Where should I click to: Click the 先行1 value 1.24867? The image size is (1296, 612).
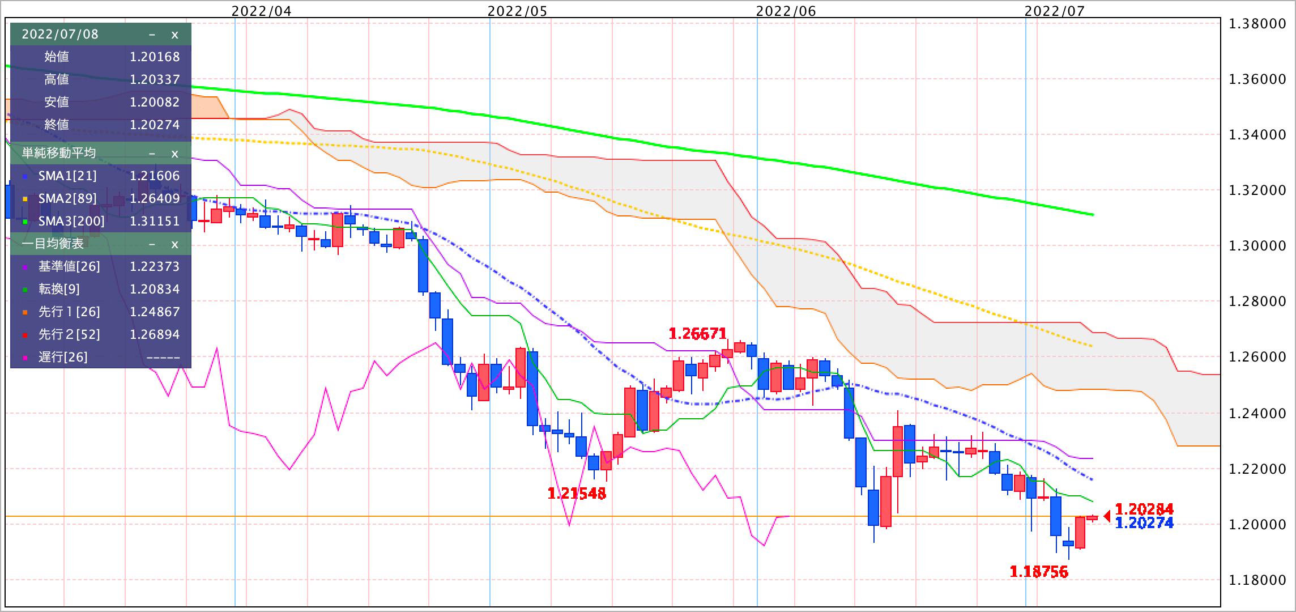pyautogui.click(x=155, y=312)
